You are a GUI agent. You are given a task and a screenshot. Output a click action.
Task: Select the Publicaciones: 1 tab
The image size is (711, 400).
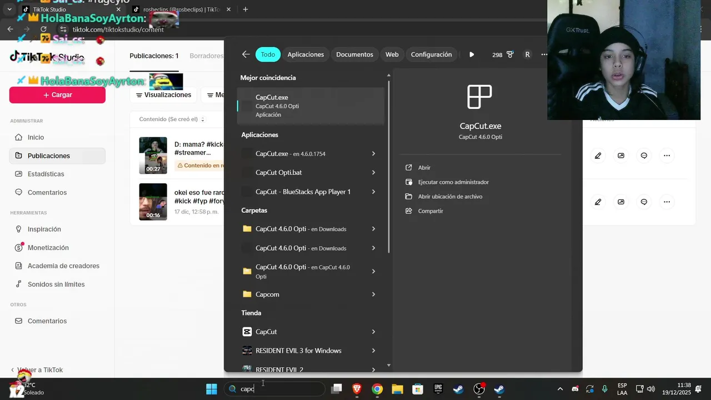pos(154,56)
